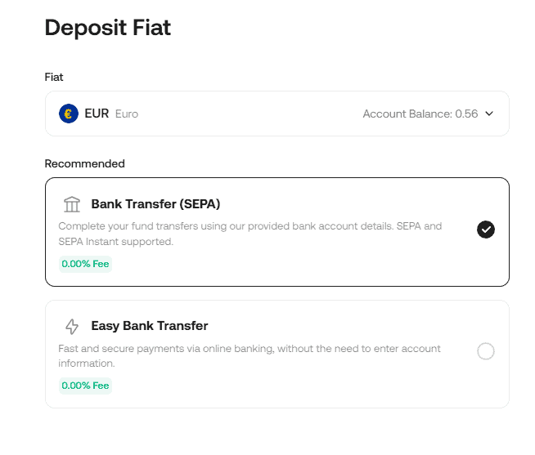535x455 pixels.
Task: Click the Deposit Fiat heading
Action: pos(107,27)
